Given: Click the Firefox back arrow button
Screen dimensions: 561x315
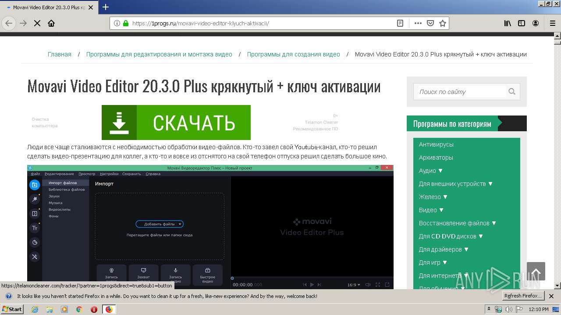Looking at the screenshot, I should (9, 23).
